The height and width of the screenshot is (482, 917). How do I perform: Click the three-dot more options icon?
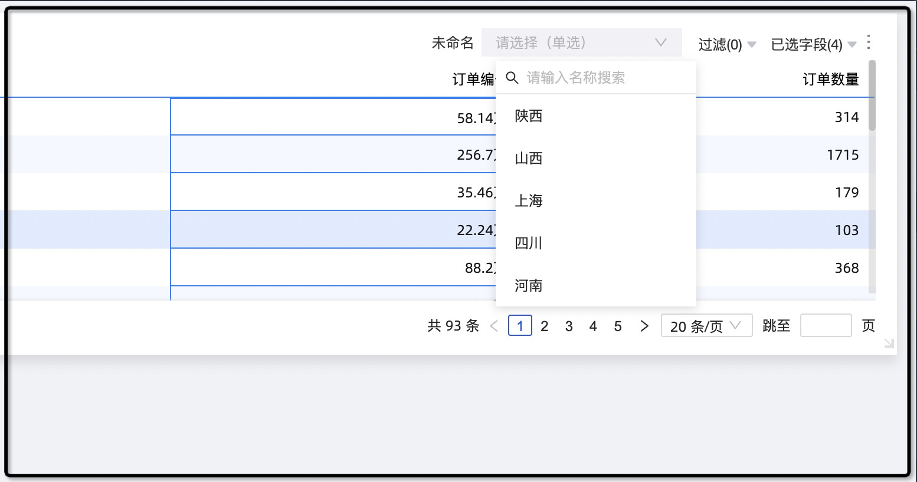tap(869, 42)
